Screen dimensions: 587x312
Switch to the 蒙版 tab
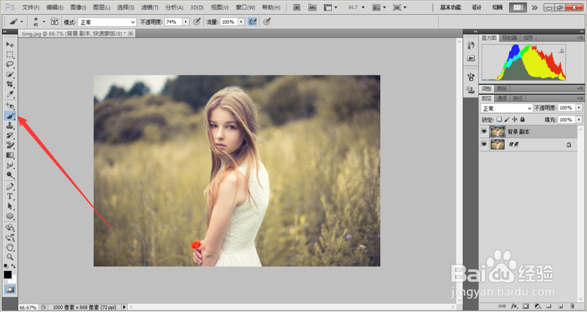pyautogui.click(x=502, y=89)
